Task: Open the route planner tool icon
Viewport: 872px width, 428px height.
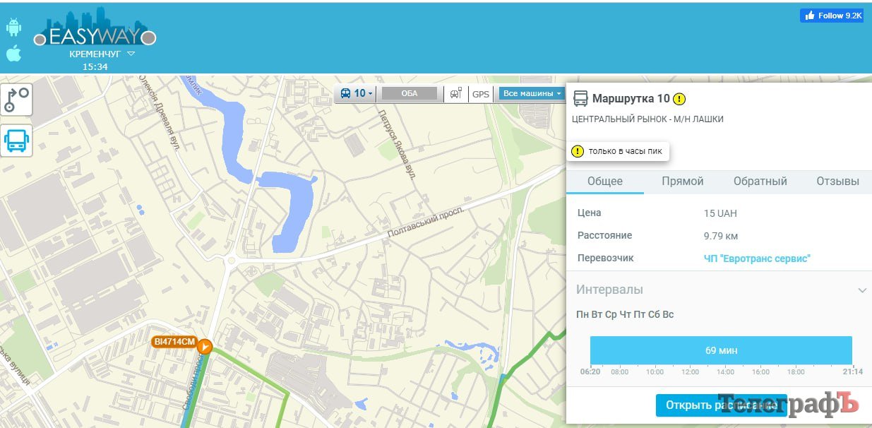Action: click(16, 99)
